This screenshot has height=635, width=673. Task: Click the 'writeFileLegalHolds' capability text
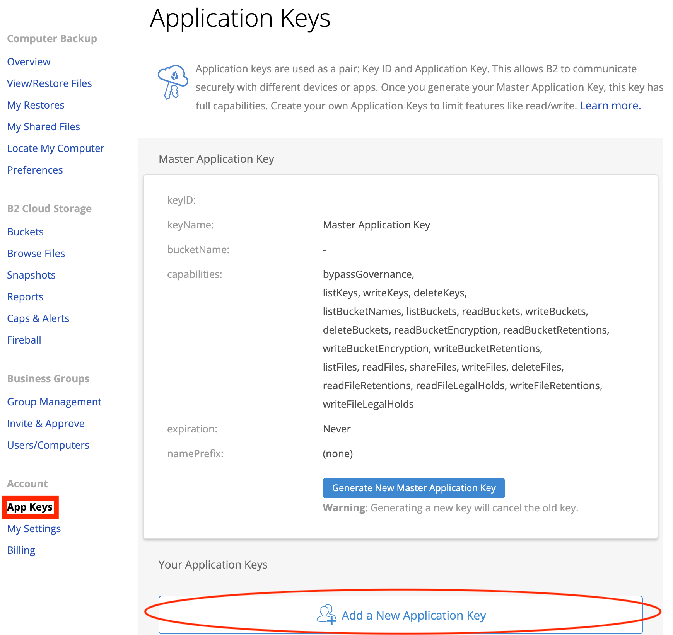[368, 404]
